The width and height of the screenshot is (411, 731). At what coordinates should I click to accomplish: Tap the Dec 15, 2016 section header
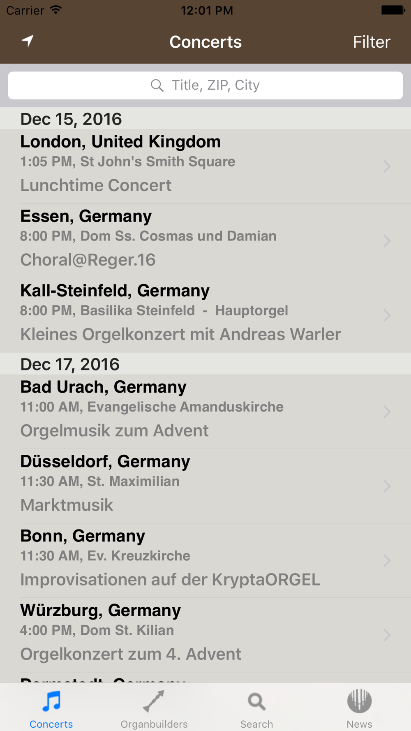[x=71, y=119]
